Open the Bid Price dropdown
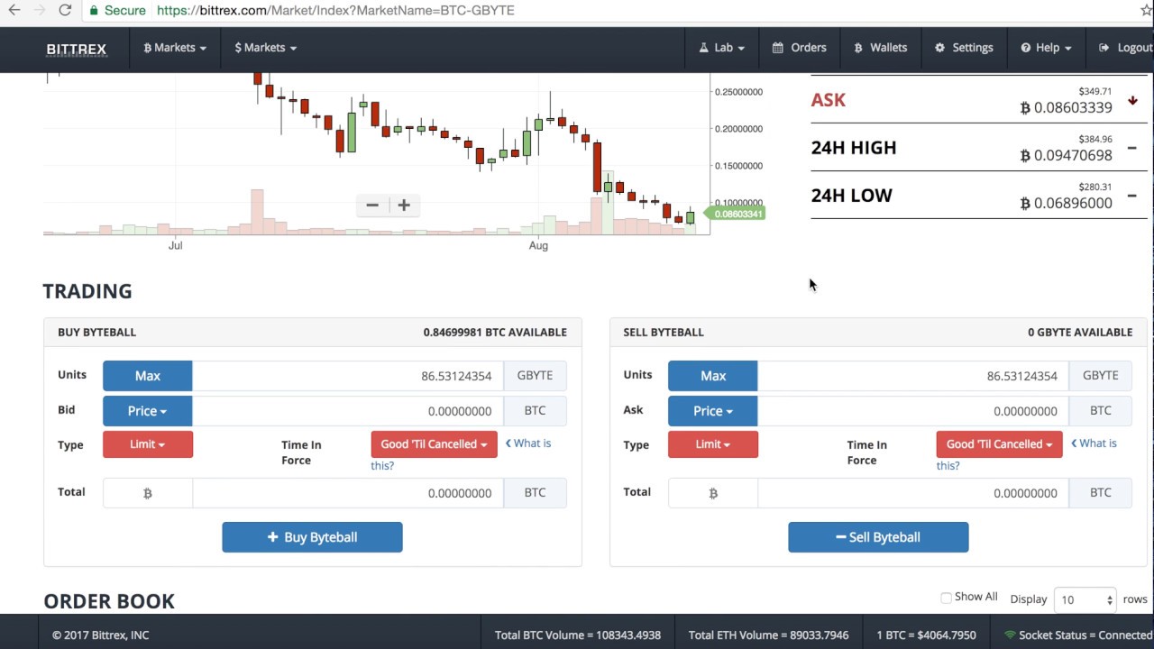Viewport: 1154px width, 649px height. 148,411
